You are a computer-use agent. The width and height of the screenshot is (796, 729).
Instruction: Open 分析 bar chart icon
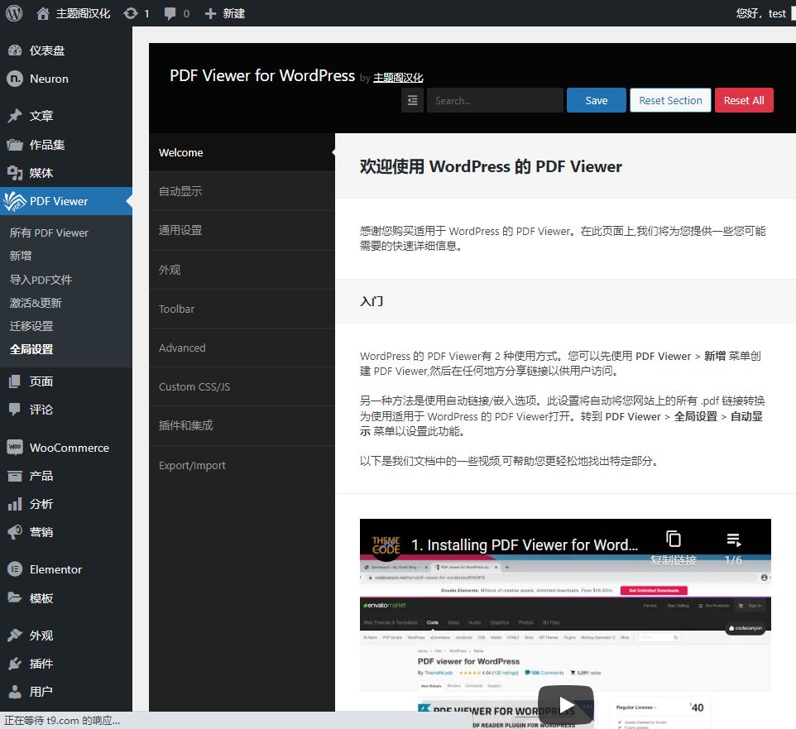15,504
